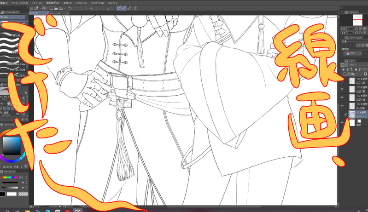Viewport: 368px width, 212px height.
Task: Click the Redo arrow icon
Action: coord(75,8)
